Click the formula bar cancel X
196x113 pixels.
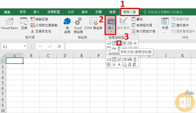[x=40, y=46]
